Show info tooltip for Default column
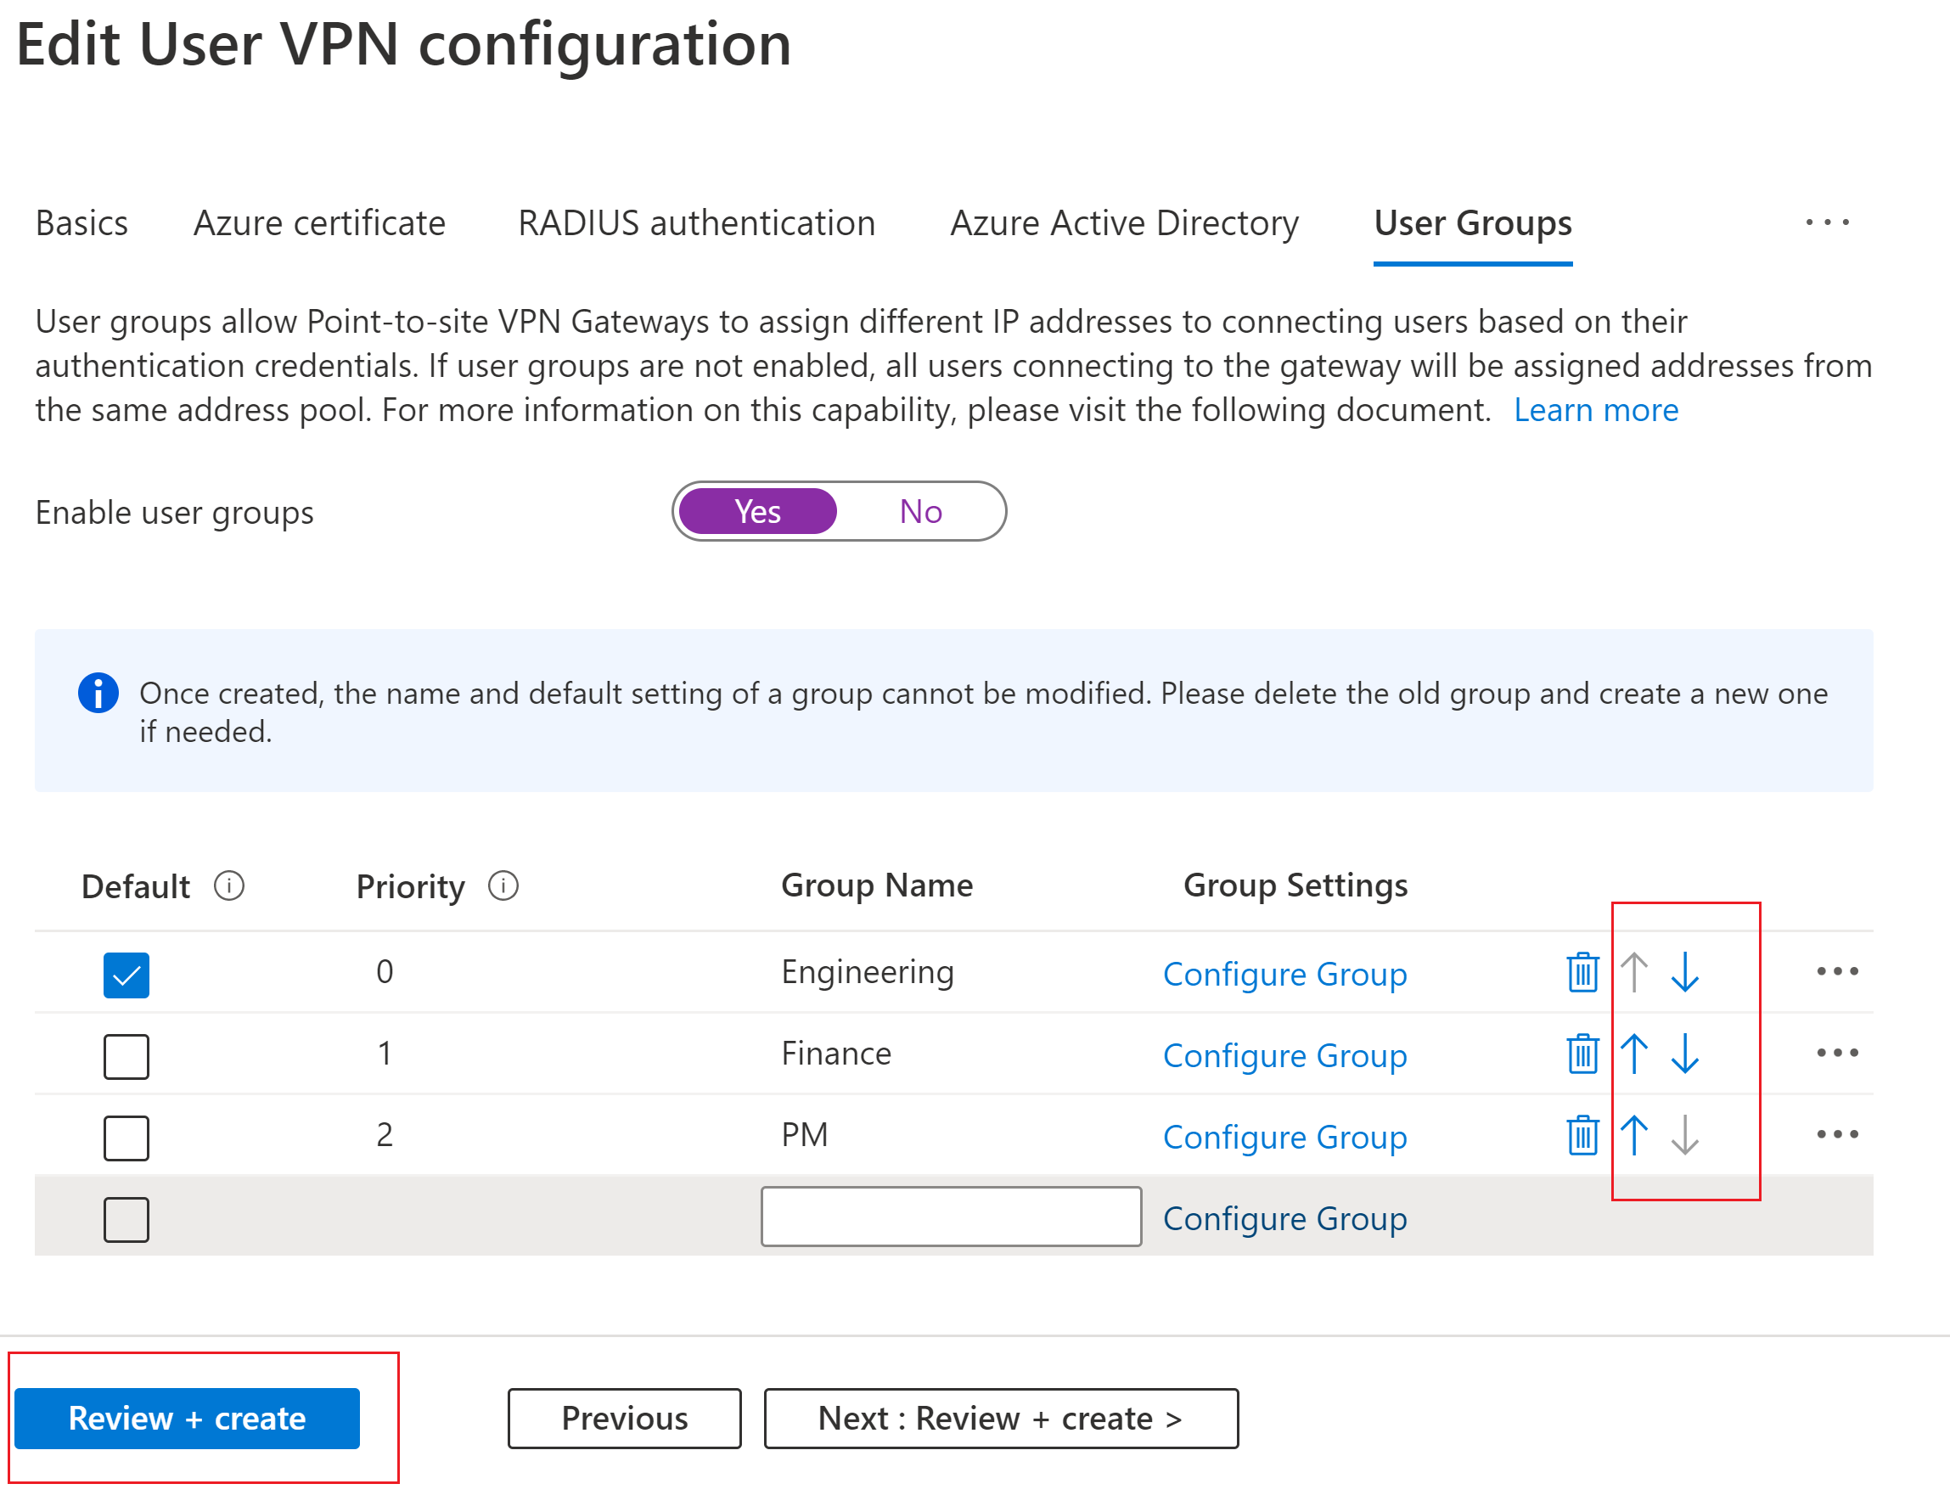Image resolution: width=1950 pixels, height=1512 pixels. click(x=229, y=886)
